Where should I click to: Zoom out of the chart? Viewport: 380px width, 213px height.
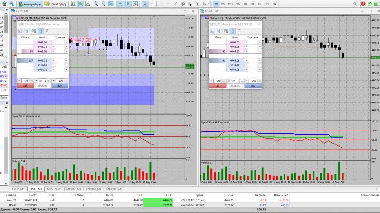point(104,4)
